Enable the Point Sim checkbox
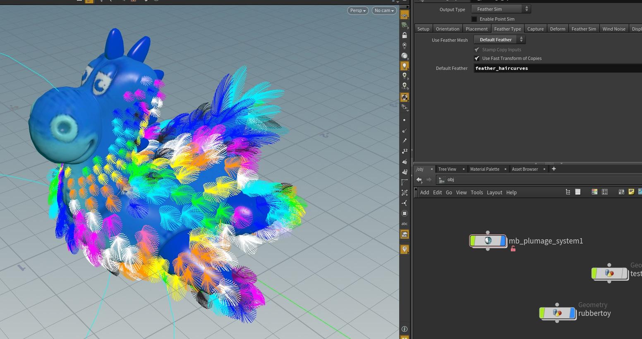Viewport: 642px width, 339px height. coord(474,19)
